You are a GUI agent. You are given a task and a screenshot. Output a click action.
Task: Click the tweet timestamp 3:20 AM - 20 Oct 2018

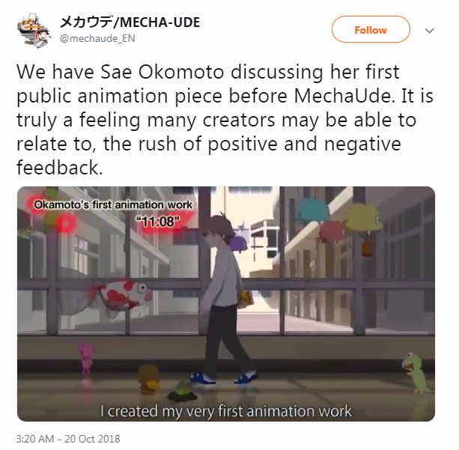[68, 439]
